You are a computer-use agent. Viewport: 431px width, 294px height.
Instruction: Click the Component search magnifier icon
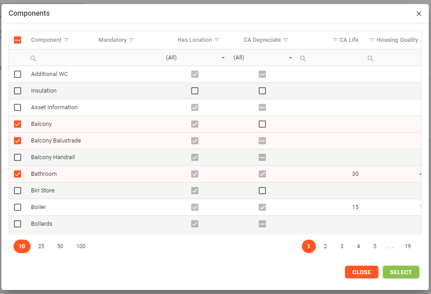tap(33, 58)
